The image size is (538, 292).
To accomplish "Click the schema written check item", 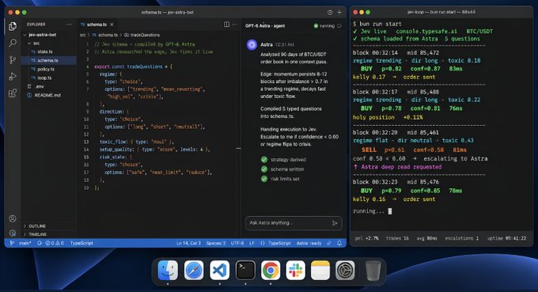I will click(282, 169).
